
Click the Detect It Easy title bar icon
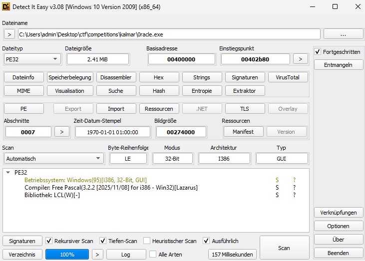pyautogui.click(x=7, y=6)
